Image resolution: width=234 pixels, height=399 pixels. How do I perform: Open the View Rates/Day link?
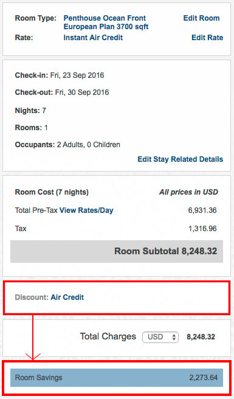[86, 210]
